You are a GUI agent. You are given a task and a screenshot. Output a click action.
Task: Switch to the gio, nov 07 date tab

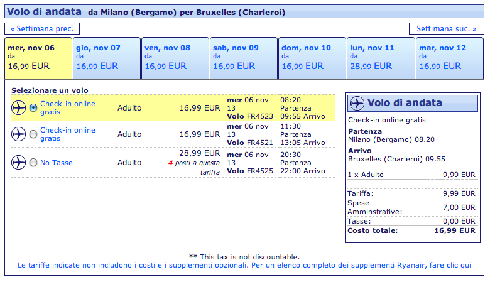coord(106,58)
